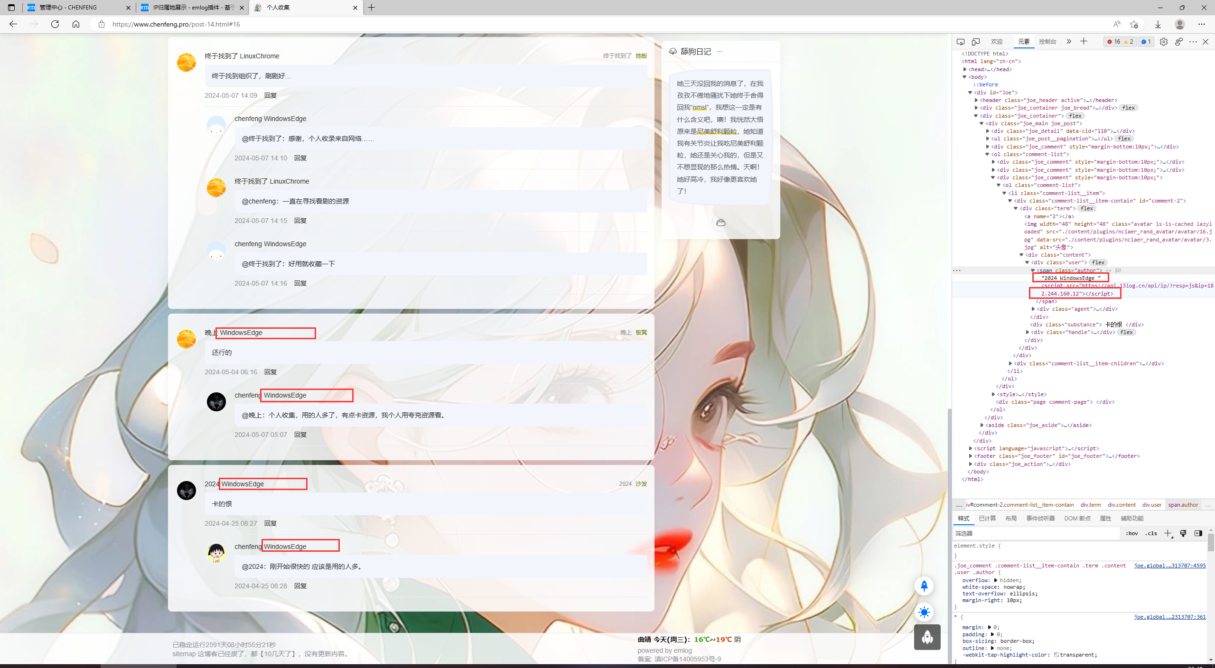This screenshot has width=1215, height=668.
Task: Show more DevTools tabs via double chevron
Action: pyautogui.click(x=1069, y=42)
